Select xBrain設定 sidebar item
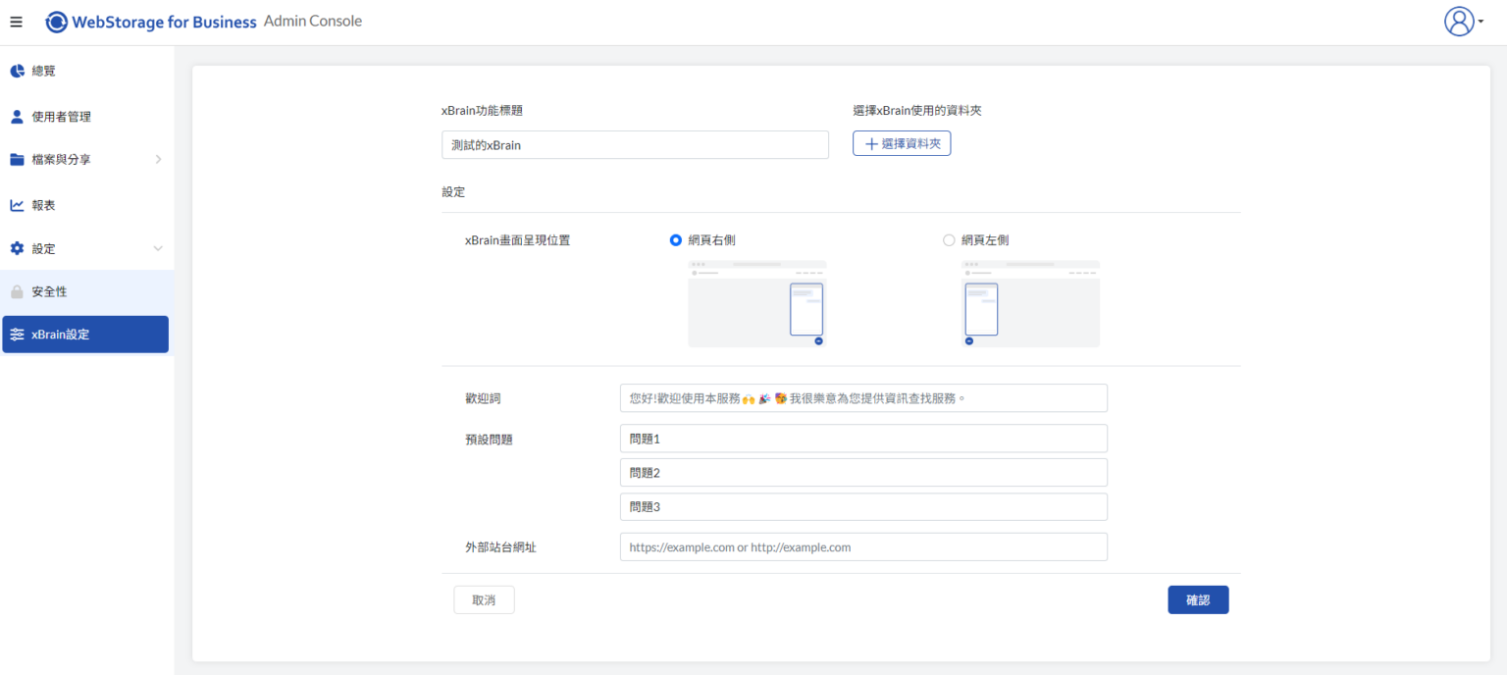The image size is (1507, 675). point(85,335)
